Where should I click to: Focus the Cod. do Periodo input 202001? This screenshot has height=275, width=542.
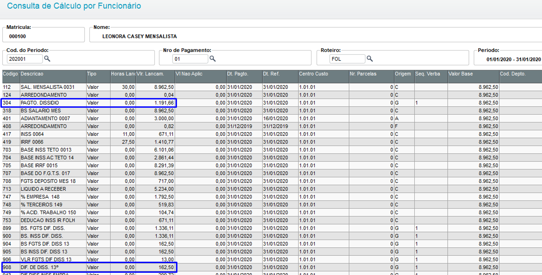point(25,59)
